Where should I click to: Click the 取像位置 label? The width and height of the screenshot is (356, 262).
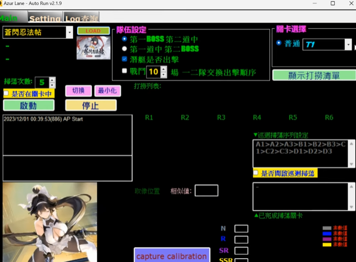(x=148, y=191)
